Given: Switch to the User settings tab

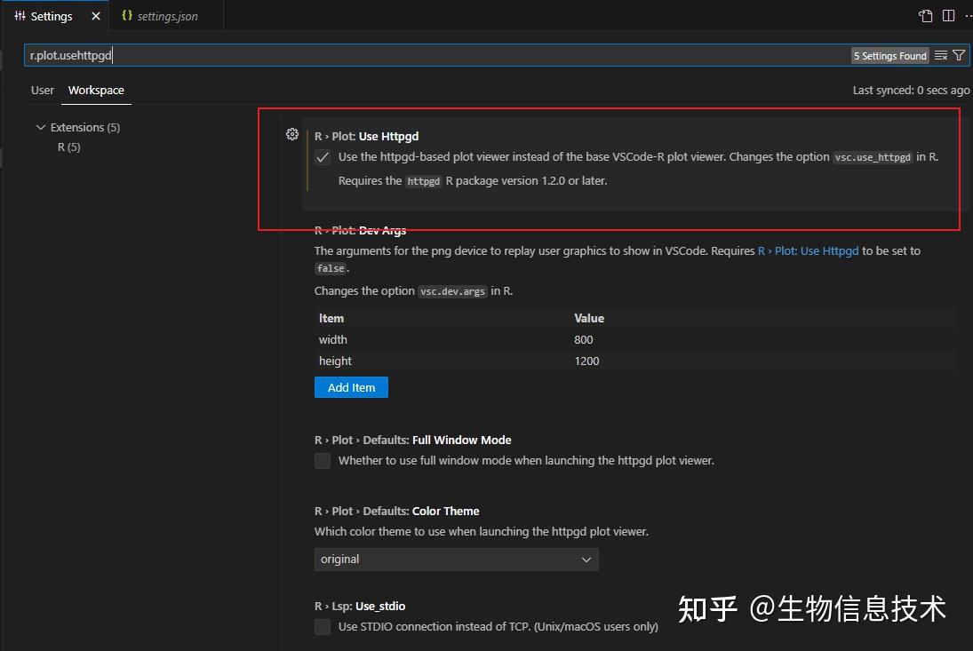Looking at the screenshot, I should (x=42, y=90).
